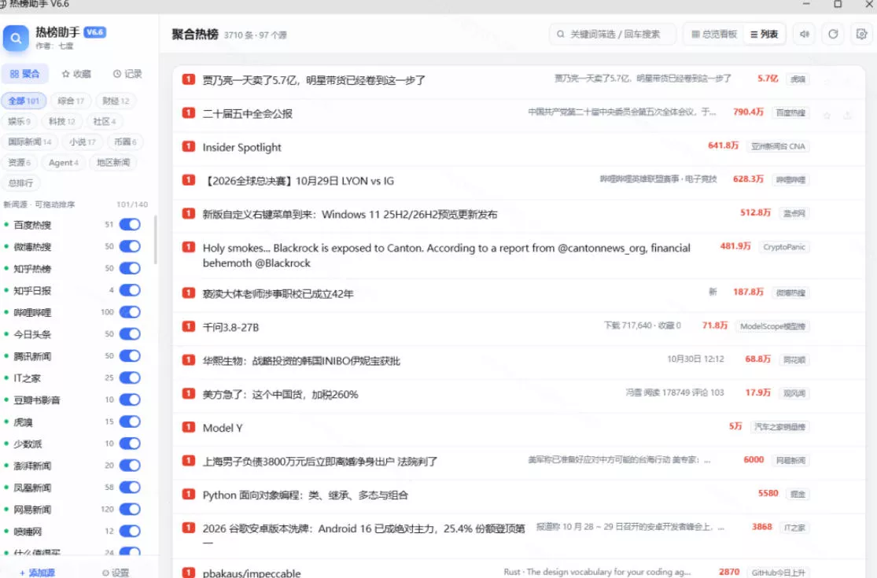Image resolution: width=877 pixels, height=578 pixels.
Task: Open the Insider Spotlight headline
Action: 241,148
